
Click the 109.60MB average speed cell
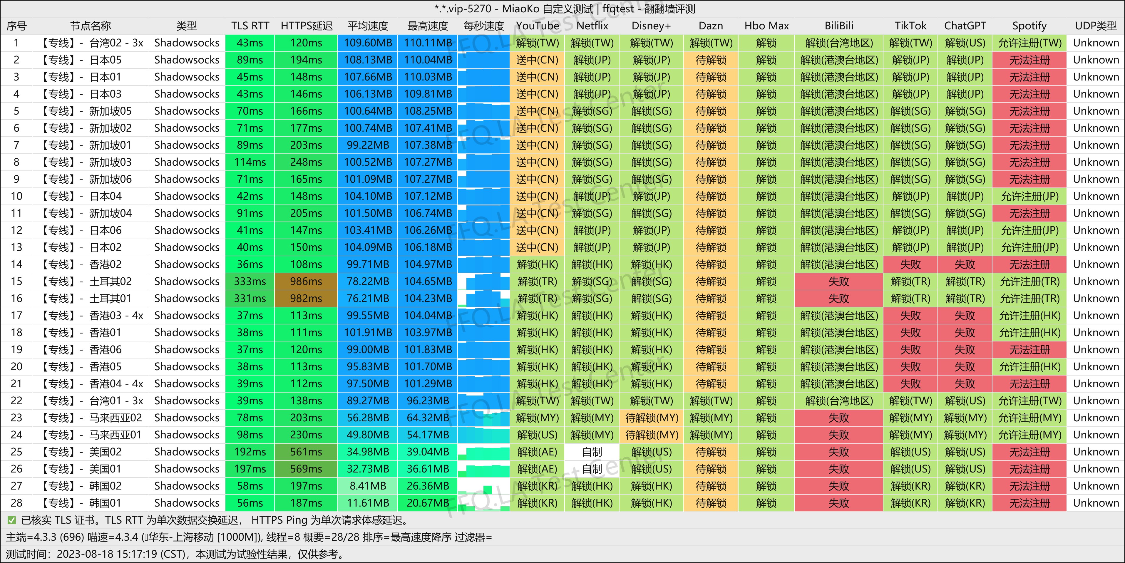pyautogui.click(x=368, y=43)
